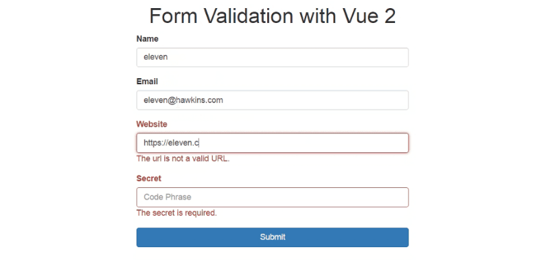Screen dimensions: 545x260
Task: Click the red Secret label
Action: pos(149,178)
